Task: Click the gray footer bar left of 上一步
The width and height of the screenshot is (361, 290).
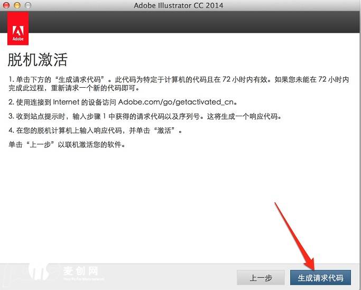Action: (x=159, y=277)
